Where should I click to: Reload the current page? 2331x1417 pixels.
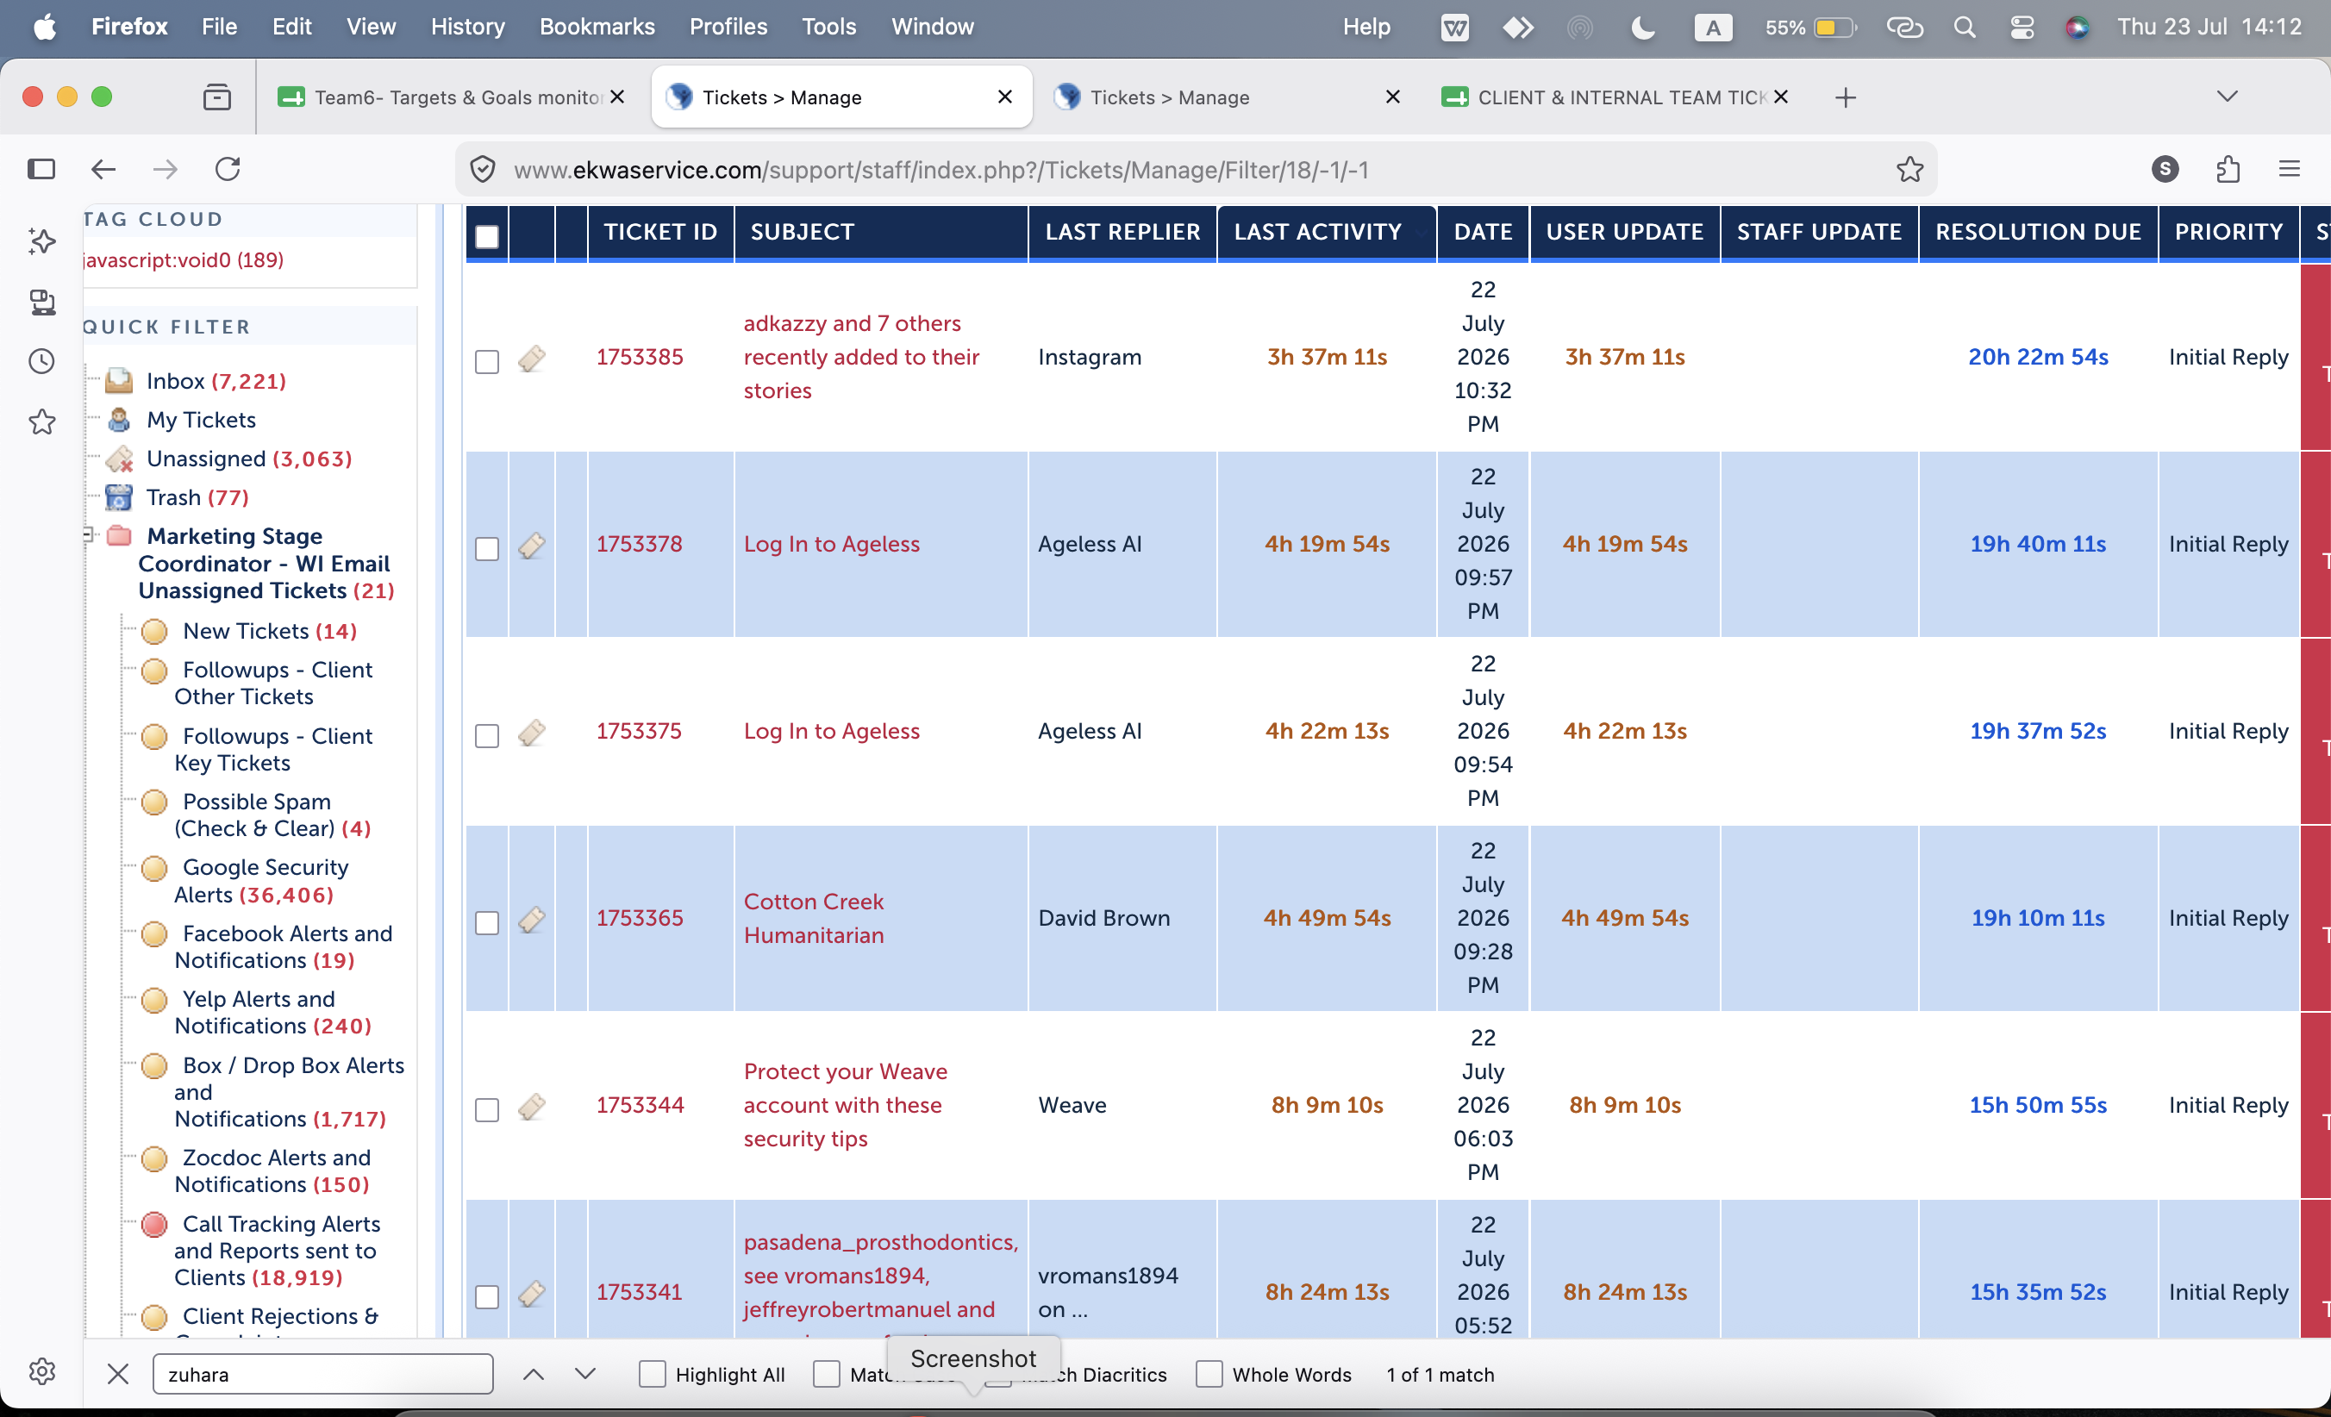tap(228, 169)
